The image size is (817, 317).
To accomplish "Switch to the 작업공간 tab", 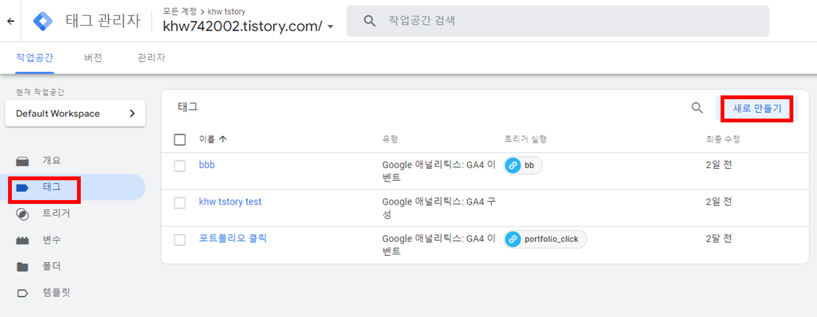I will click(x=35, y=58).
